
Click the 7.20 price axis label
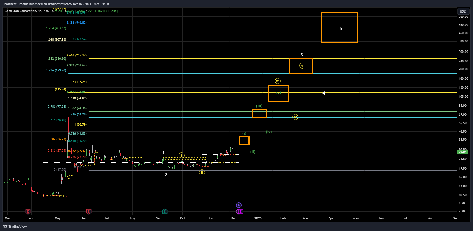coord(462,211)
